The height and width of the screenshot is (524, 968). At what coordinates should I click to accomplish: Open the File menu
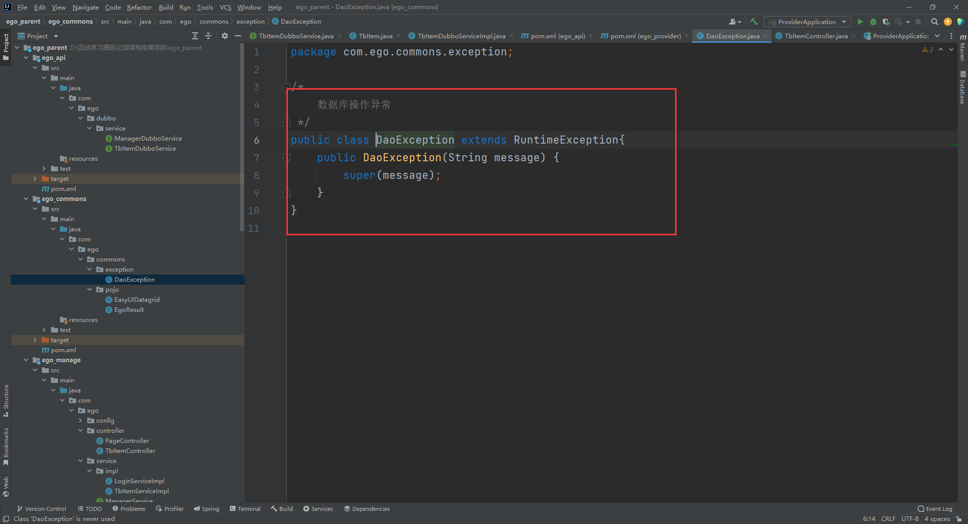22,7
